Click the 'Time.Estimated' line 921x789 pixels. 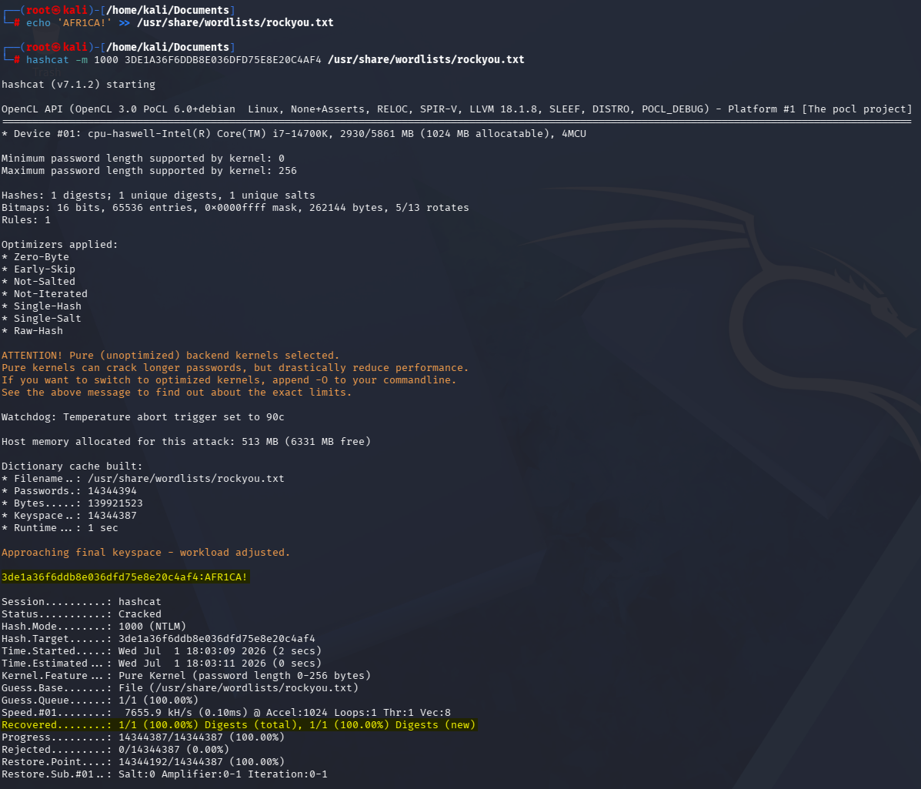pos(162,664)
